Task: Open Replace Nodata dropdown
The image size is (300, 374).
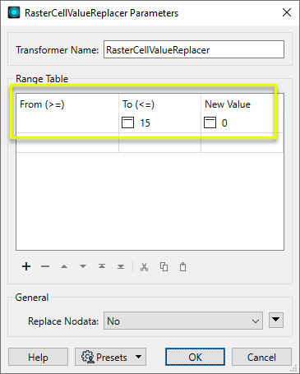Action: pos(183,321)
